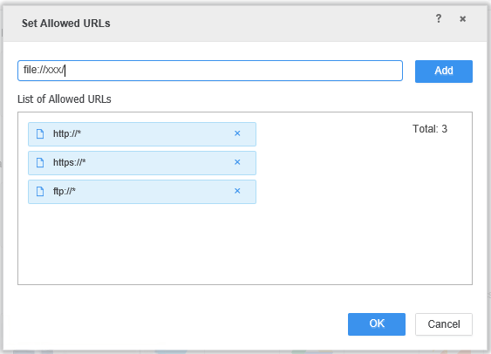Select the http://* list item

[142, 134]
